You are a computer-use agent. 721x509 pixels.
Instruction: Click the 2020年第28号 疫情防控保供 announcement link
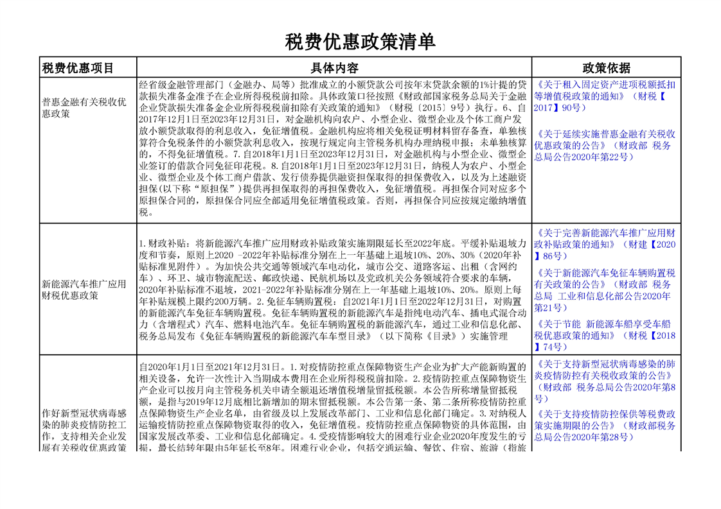click(604, 425)
